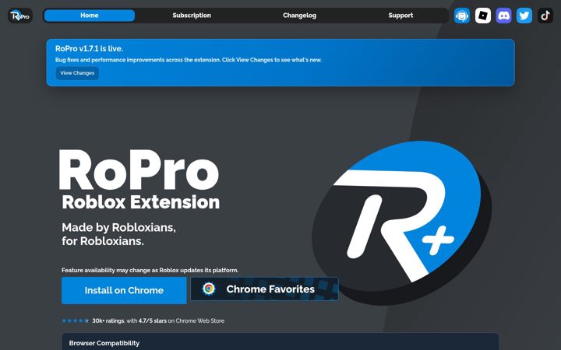Open the TikTok icon link
The width and height of the screenshot is (561, 350).
[545, 16]
